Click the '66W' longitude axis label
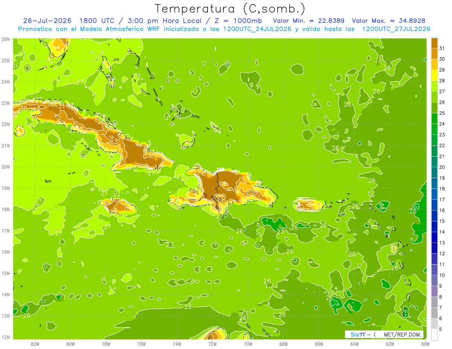The height and width of the screenshot is (349, 452). coord(319,344)
